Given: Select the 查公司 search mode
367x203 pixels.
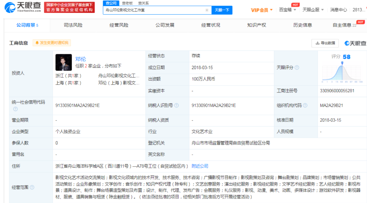Looking at the screenshot, I should pyautogui.click(x=111, y=3).
